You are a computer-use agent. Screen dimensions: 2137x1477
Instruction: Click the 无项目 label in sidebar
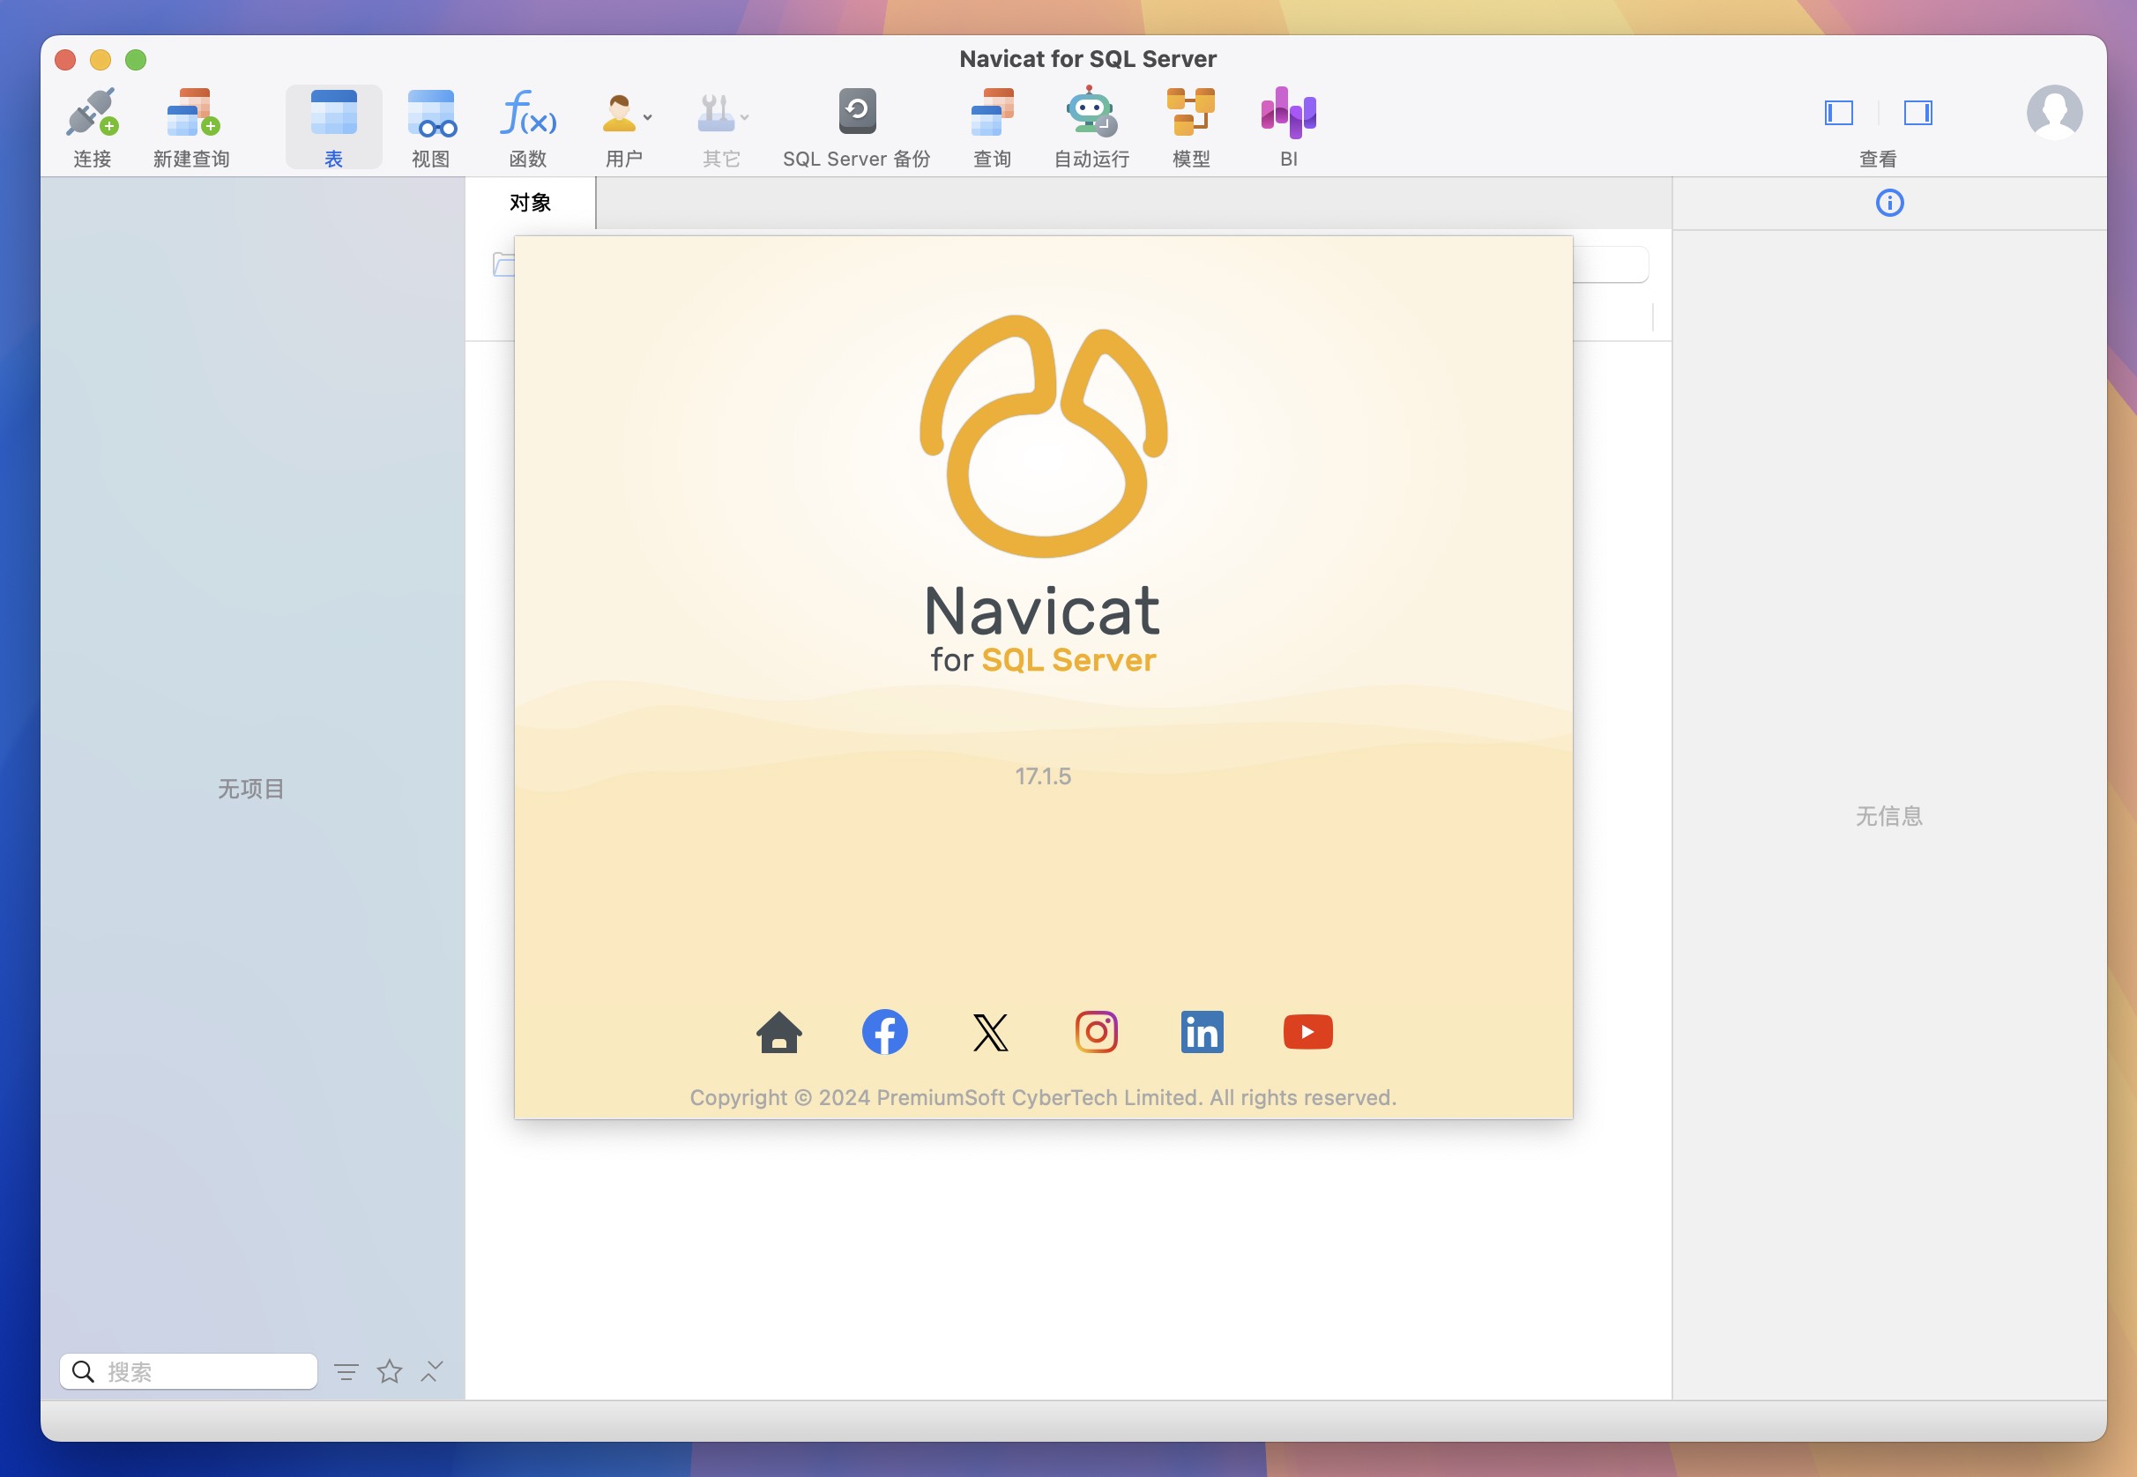click(x=250, y=789)
